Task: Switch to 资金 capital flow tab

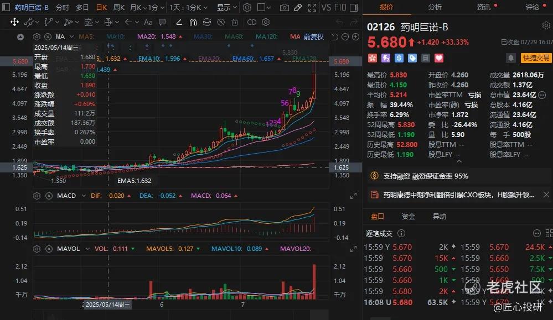Action: click(x=409, y=217)
